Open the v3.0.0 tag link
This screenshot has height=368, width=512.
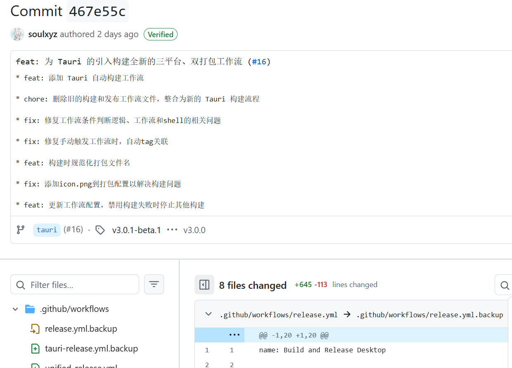194,230
